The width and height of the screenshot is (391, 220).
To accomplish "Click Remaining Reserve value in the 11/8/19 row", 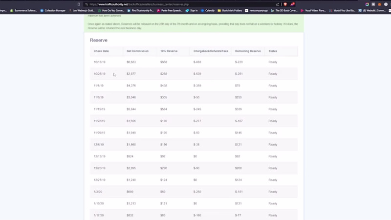I will pos(239,97).
